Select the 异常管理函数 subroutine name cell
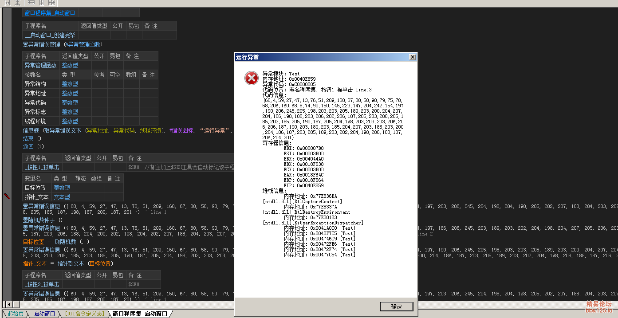The width and height of the screenshot is (618, 318). 41,65
